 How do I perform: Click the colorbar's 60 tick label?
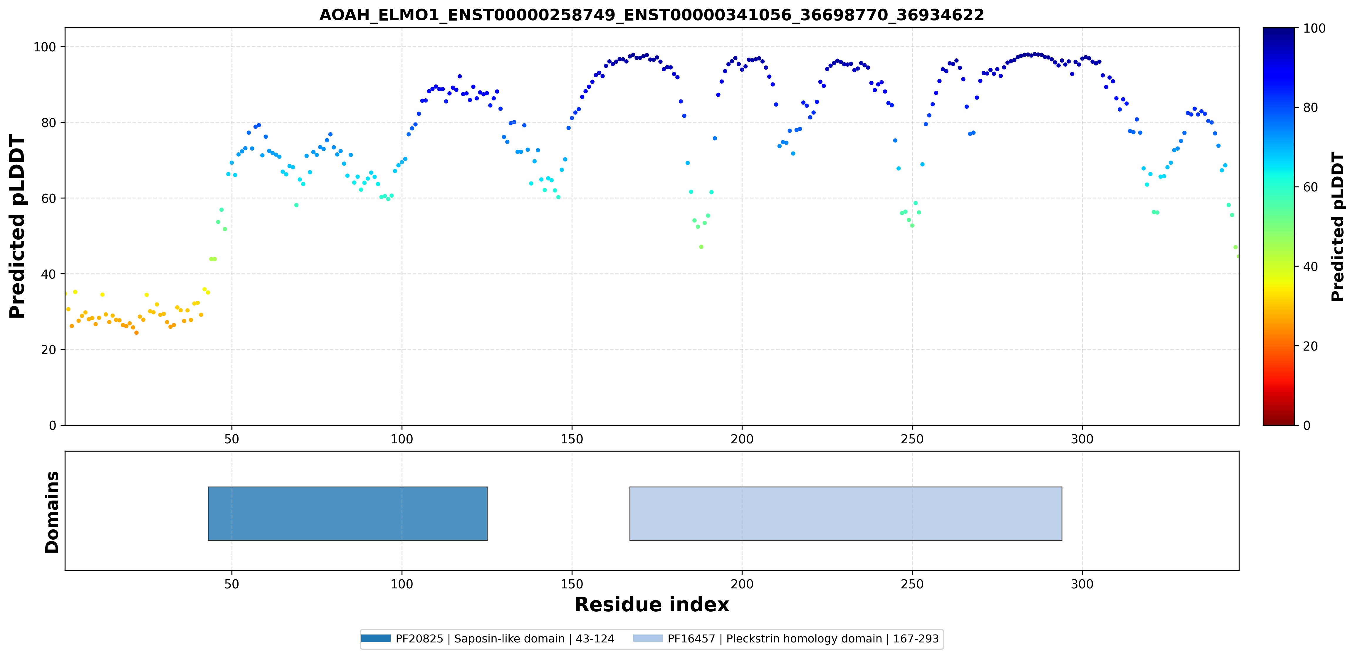[x=1310, y=187]
